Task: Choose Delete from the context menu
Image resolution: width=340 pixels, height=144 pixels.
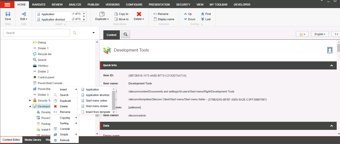Action: [x=64, y=106]
